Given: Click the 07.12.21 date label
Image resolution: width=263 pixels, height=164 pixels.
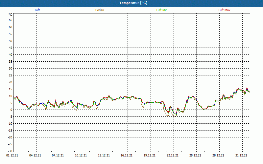Looking at the screenshot, I should [58, 155].
